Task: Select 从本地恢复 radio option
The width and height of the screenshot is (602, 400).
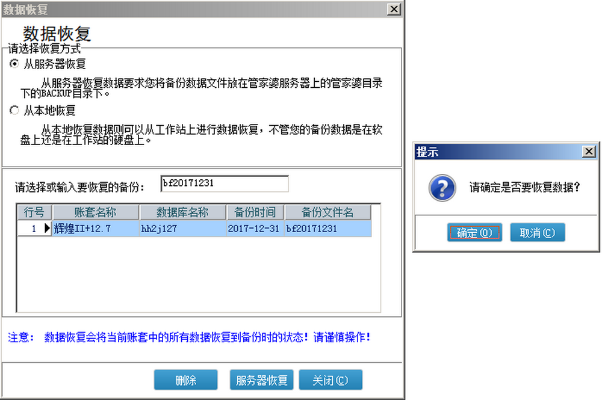Action: point(14,111)
